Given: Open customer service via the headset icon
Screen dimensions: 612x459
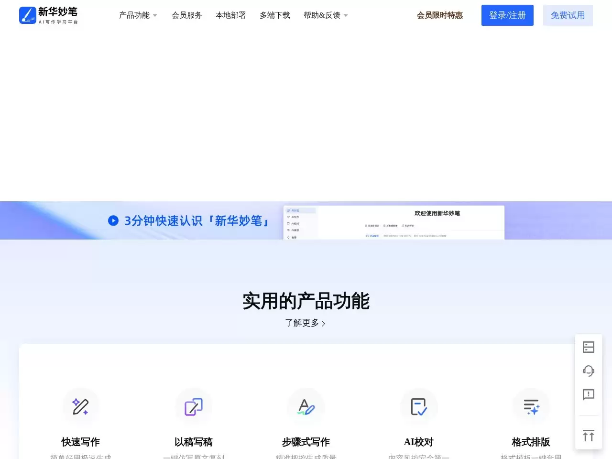Looking at the screenshot, I should [x=588, y=371].
